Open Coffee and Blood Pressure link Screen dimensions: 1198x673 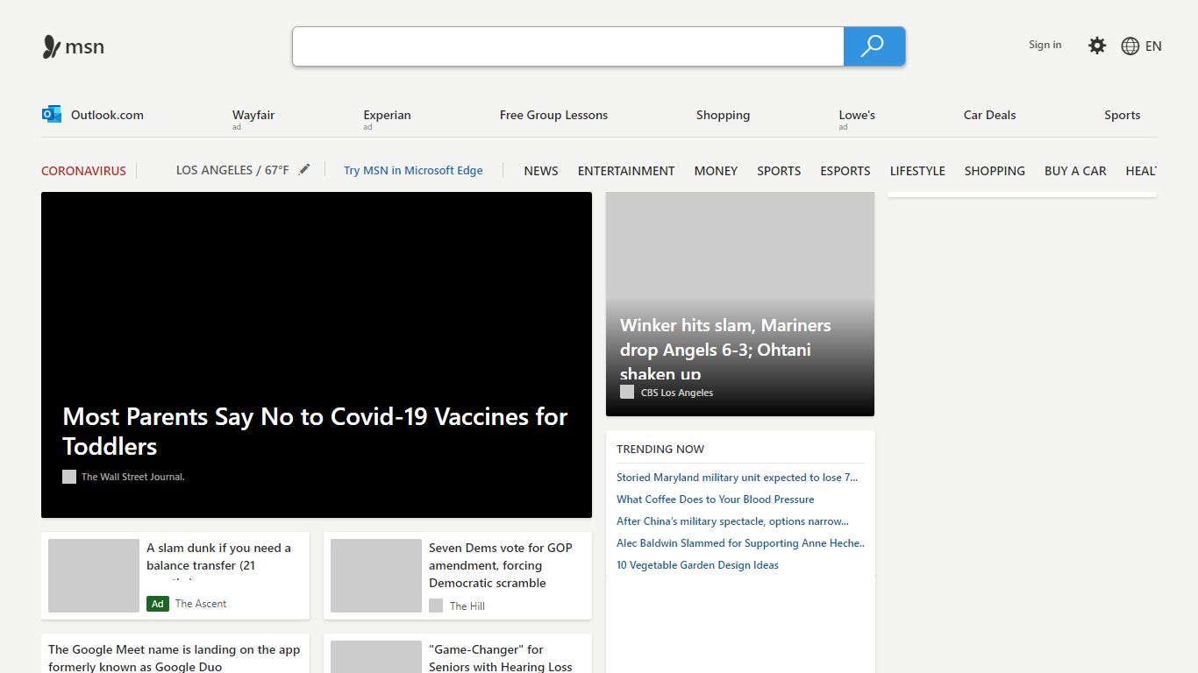(715, 499)
